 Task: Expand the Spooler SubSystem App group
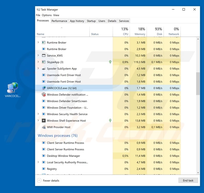(x=38, y=68)
